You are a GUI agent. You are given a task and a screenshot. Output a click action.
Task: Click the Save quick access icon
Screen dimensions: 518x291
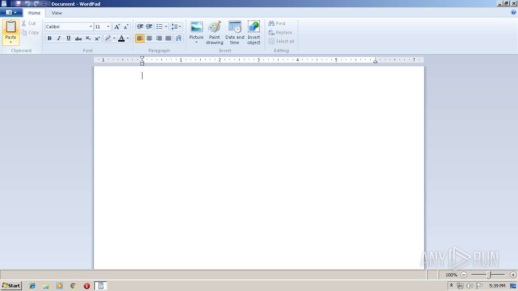click(x=18, y=4)
